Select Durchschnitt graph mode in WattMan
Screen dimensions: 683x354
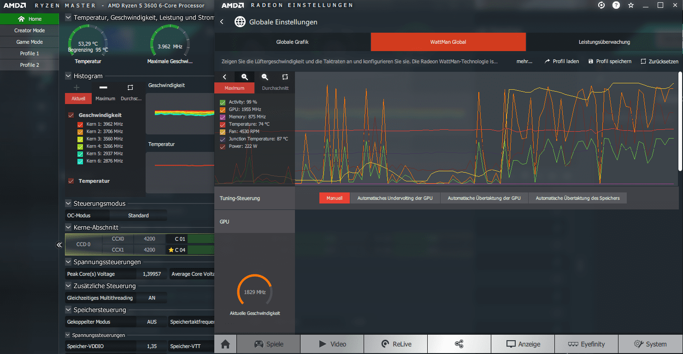275,88
